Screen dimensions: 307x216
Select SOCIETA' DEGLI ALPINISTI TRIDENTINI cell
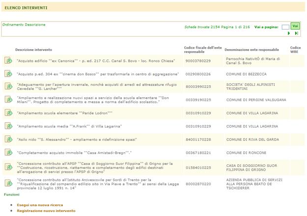coord(251,87)
